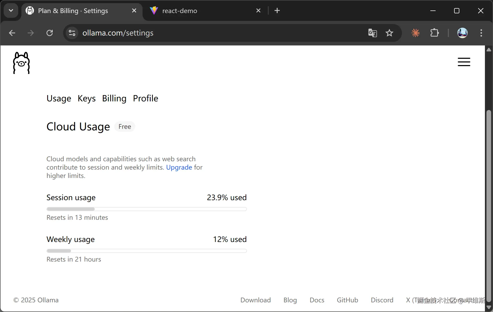Open the browser Extensions puzzle icon
This screenshot has width=493, height=312.
[434, 33]
